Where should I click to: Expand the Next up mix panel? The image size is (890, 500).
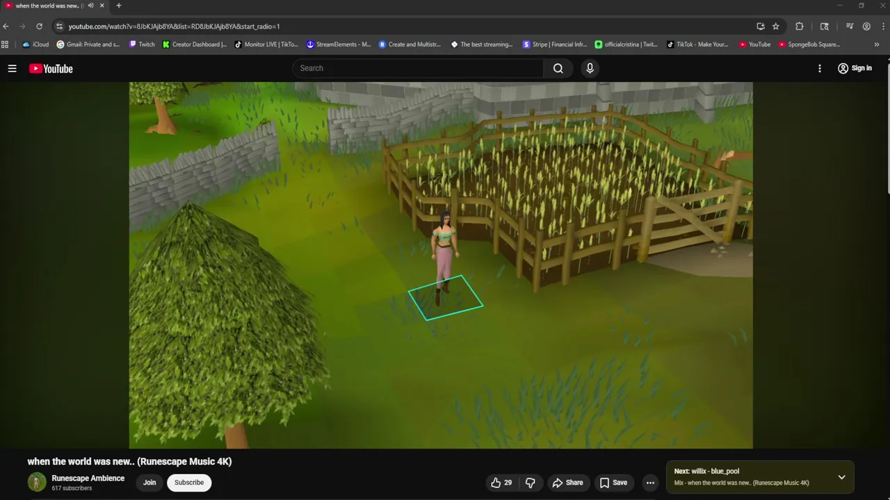point(841,477)
